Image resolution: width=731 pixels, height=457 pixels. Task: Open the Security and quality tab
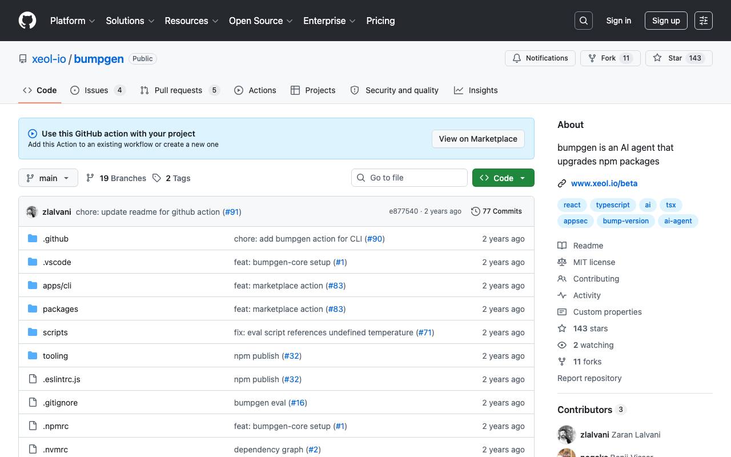[395, 90]
